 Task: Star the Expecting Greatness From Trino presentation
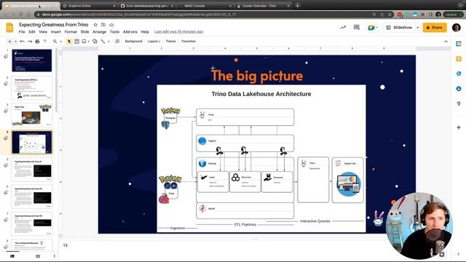(x=95, y=25)
